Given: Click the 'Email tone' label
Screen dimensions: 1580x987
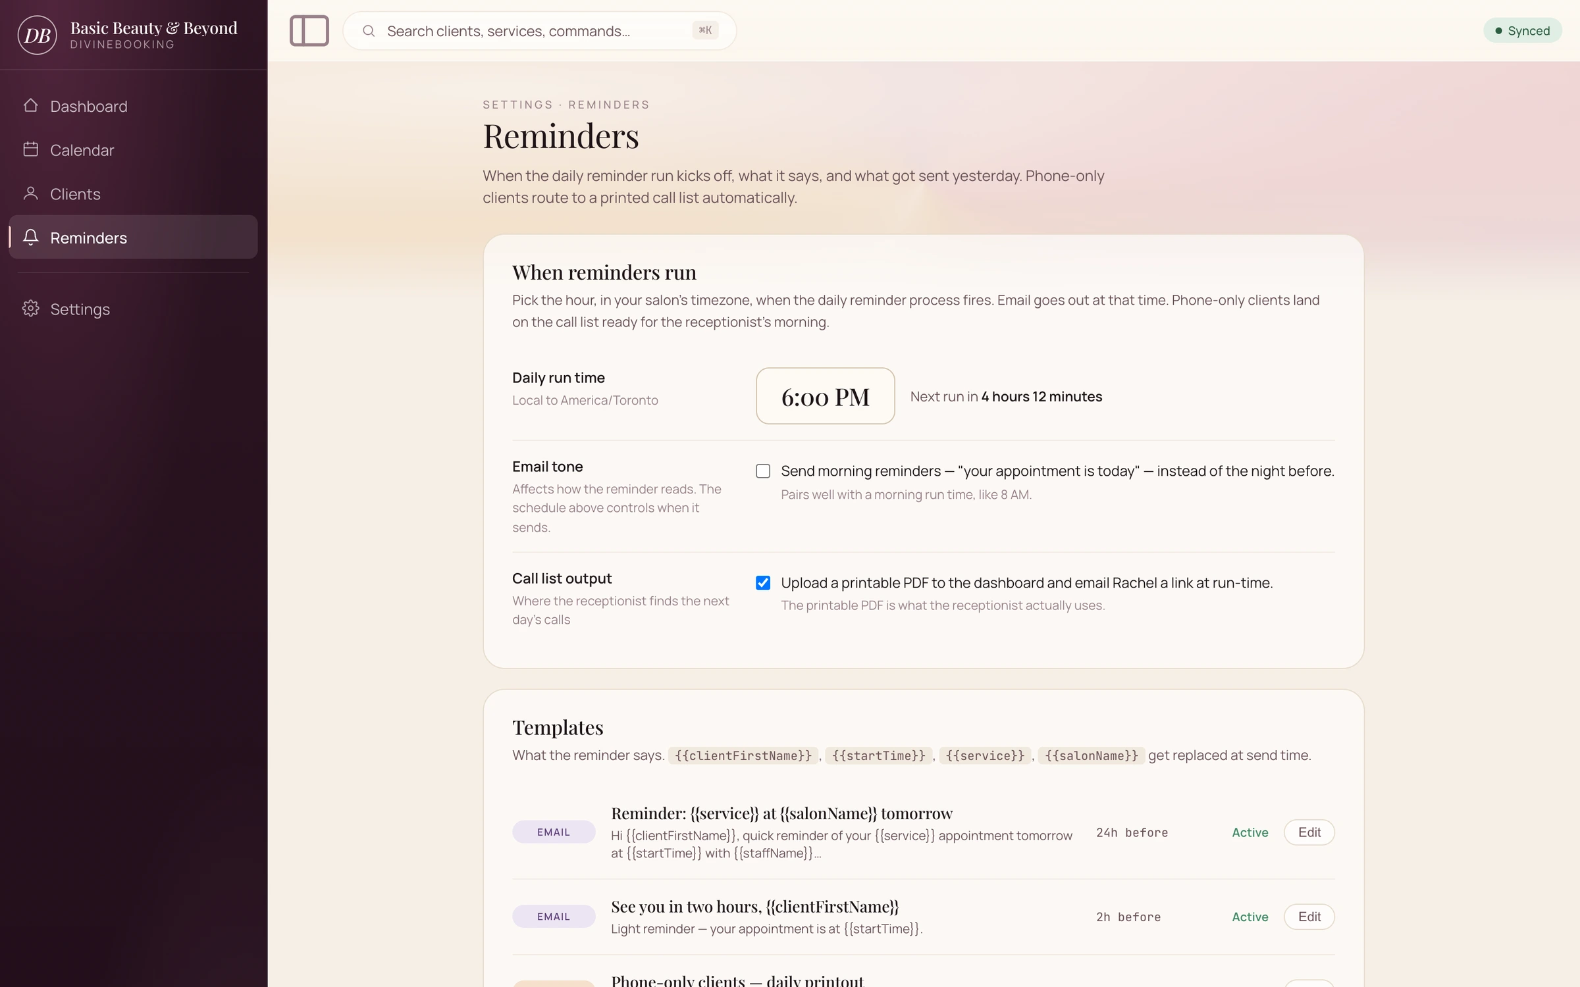Looking at the screenshot, I should (547, 467).
